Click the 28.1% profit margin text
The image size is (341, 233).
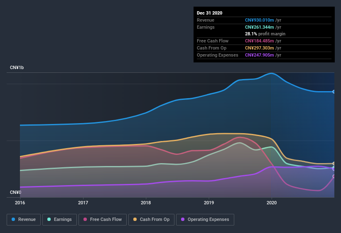coord(265,34)
